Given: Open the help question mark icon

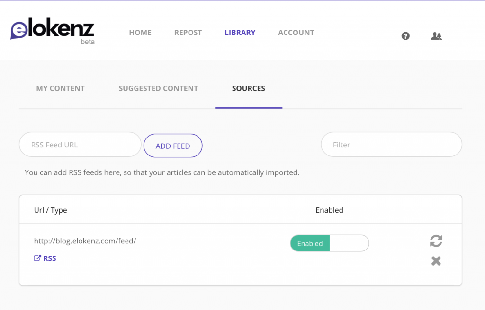Looking at the screenshot, I should tap(405, 36).
